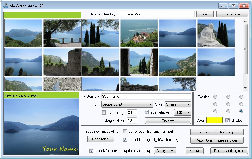Select top-right position radio button

241,97
